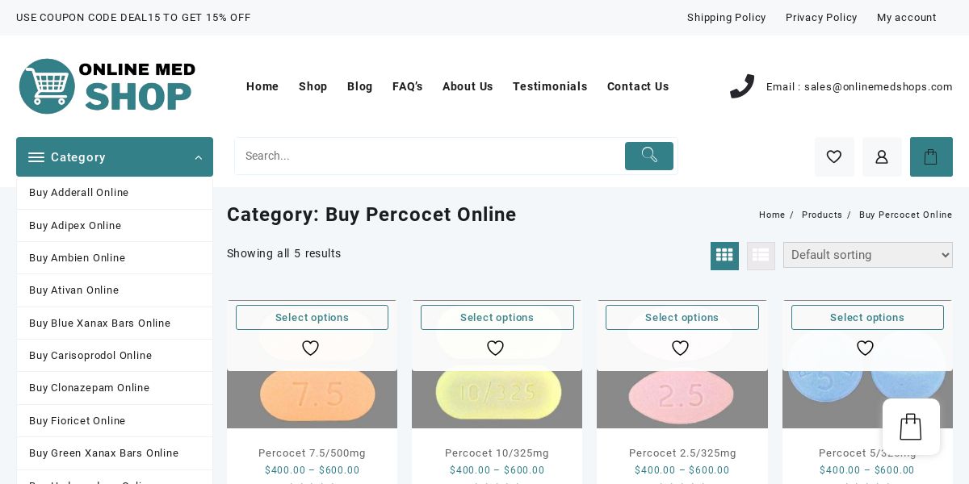Click the floating shopping bag icon

pos(911,427)
